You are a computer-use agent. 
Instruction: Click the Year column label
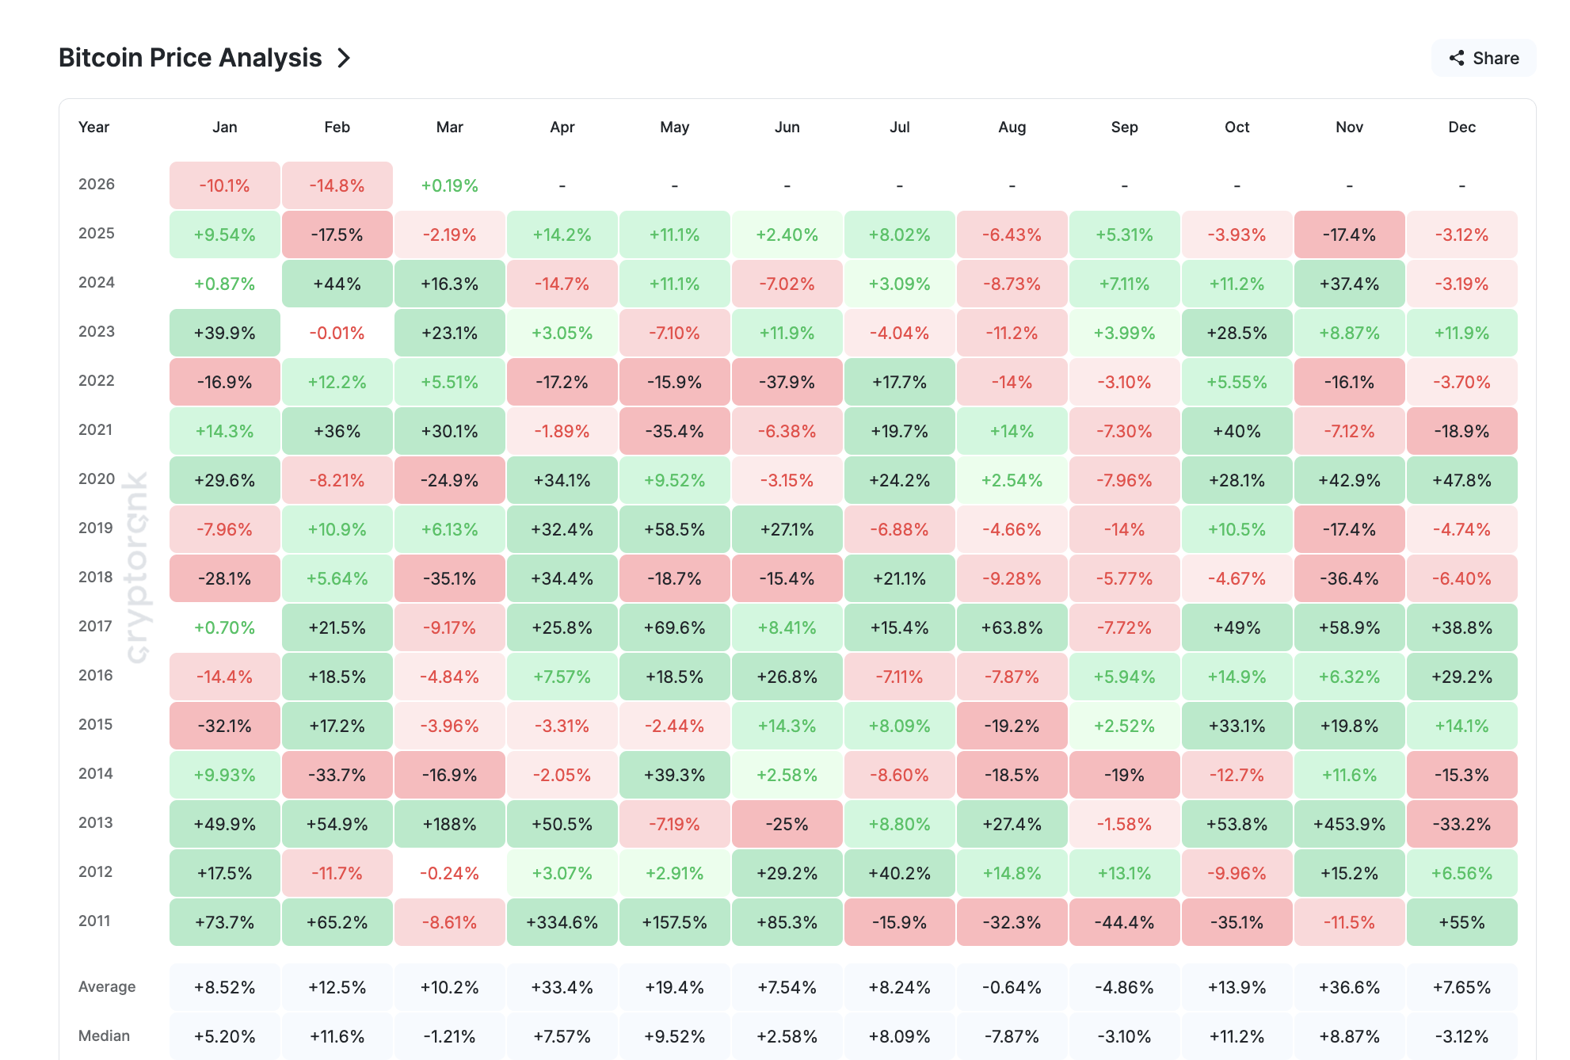pyautogui.click(x=94, y=127)
